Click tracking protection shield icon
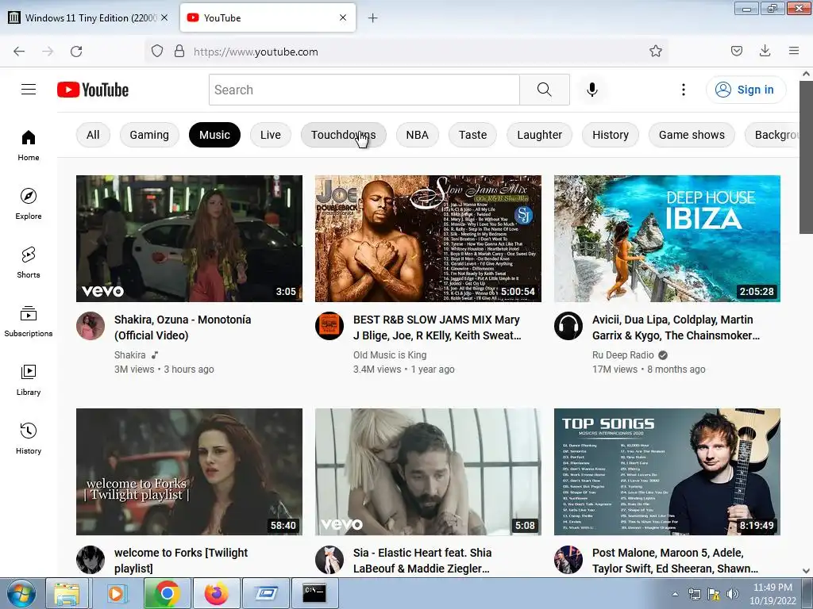The image size is (813, 609). point(157,52)
